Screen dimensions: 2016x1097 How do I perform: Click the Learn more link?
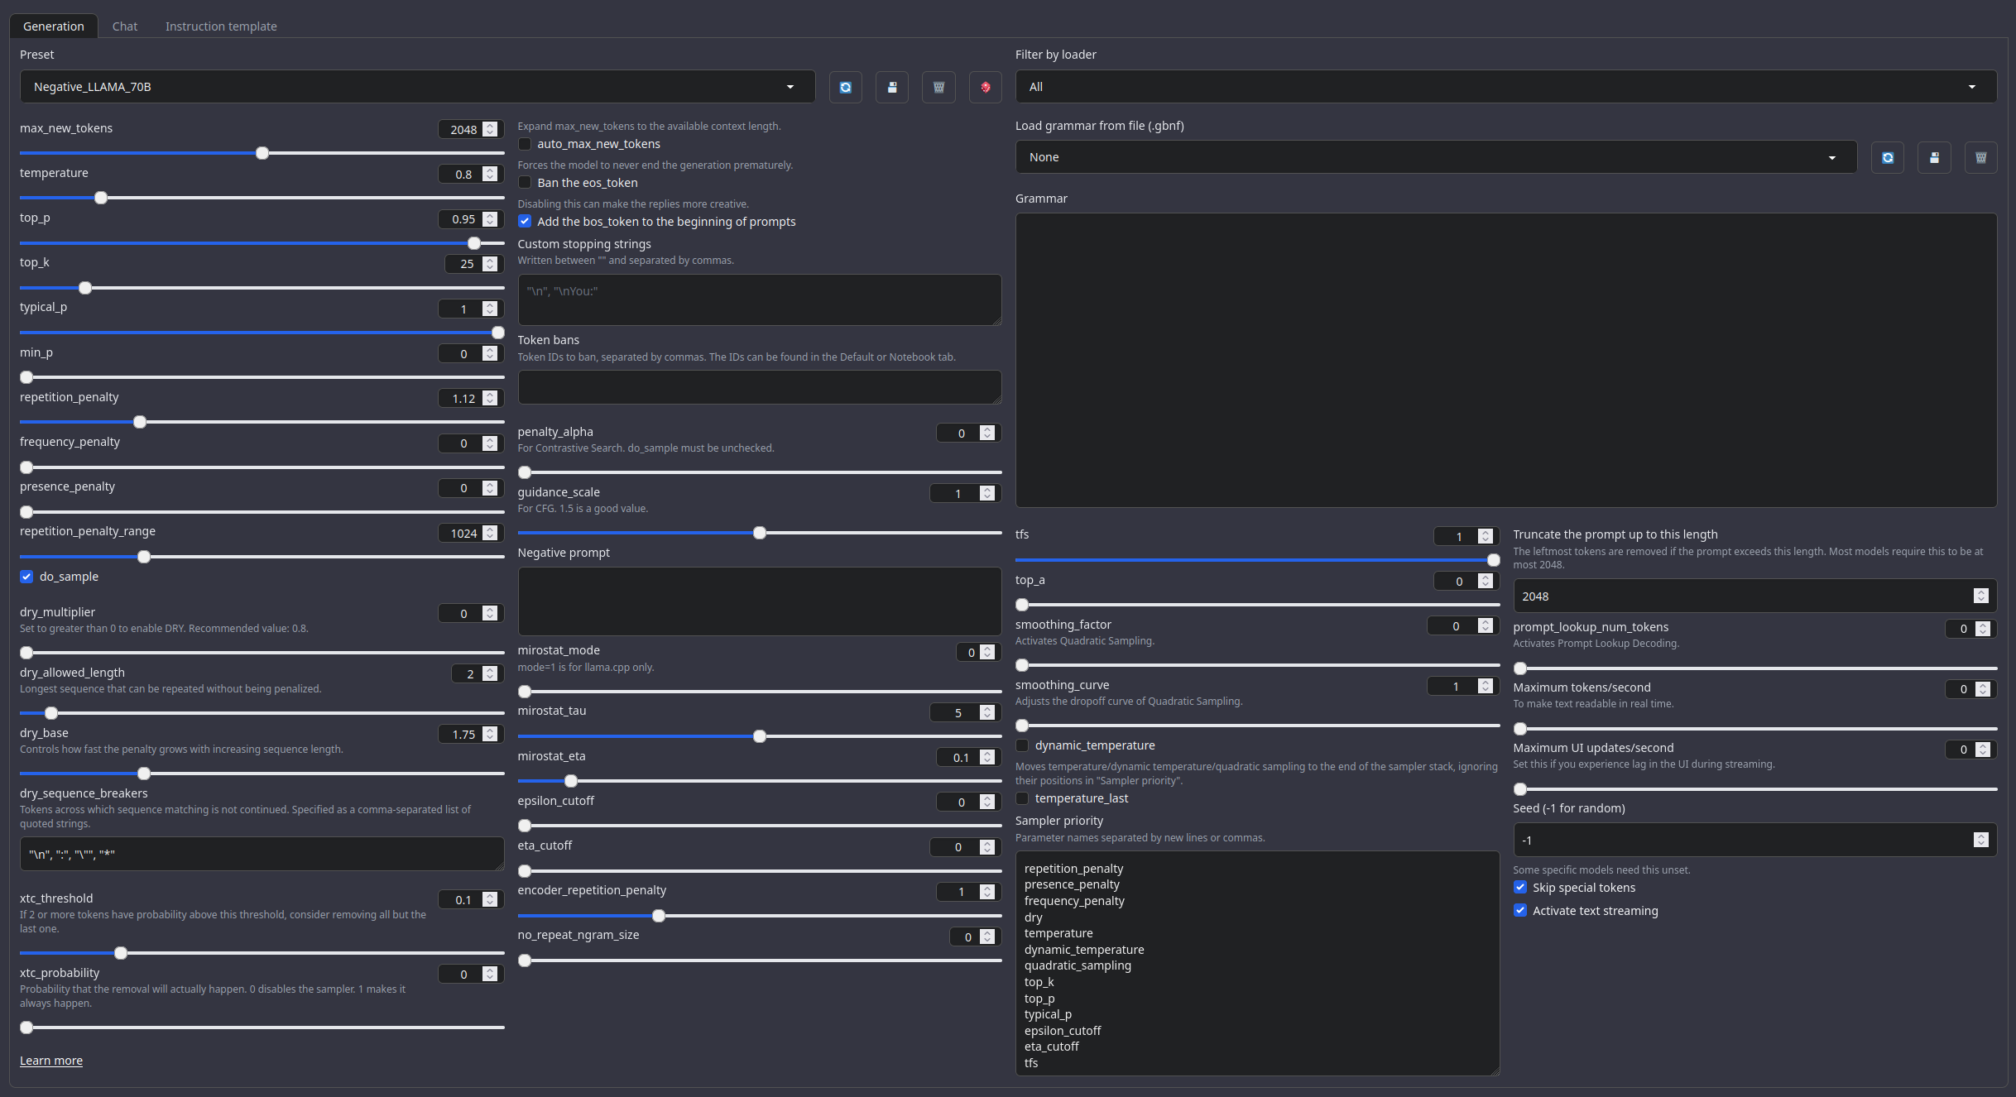[x=50, y=1060]
